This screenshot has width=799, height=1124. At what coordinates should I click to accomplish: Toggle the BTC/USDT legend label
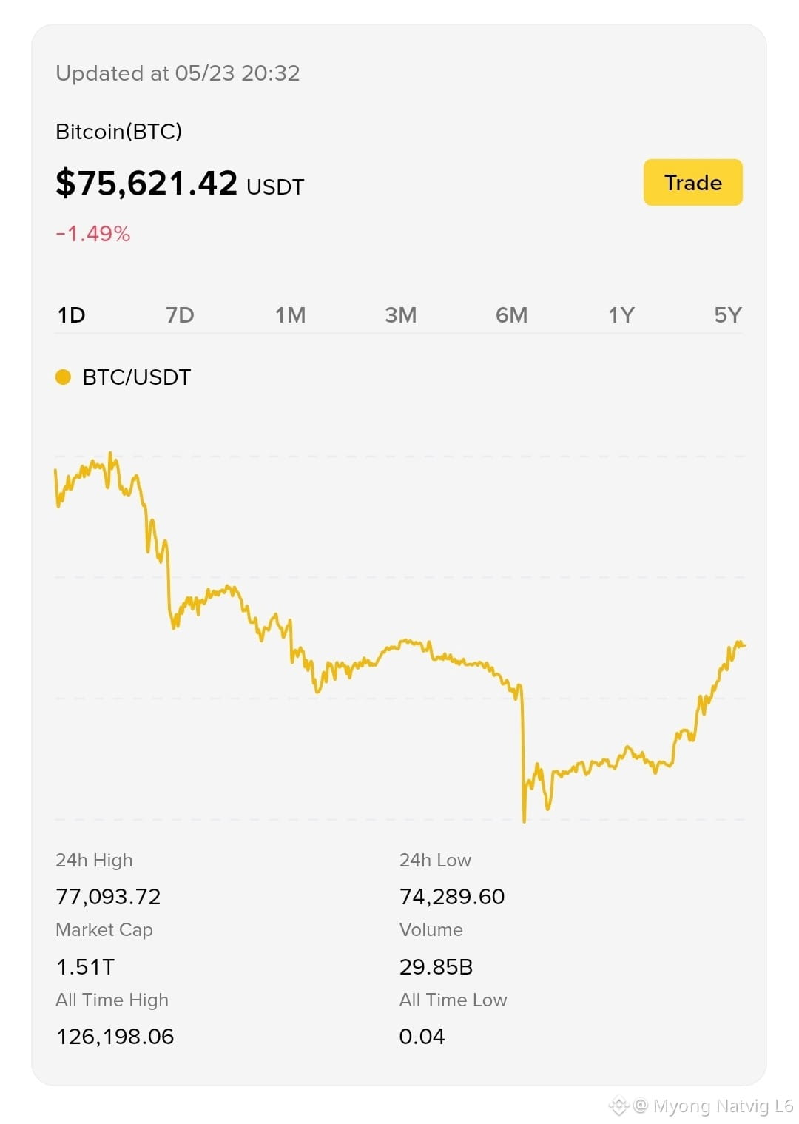tap(136, 377)
